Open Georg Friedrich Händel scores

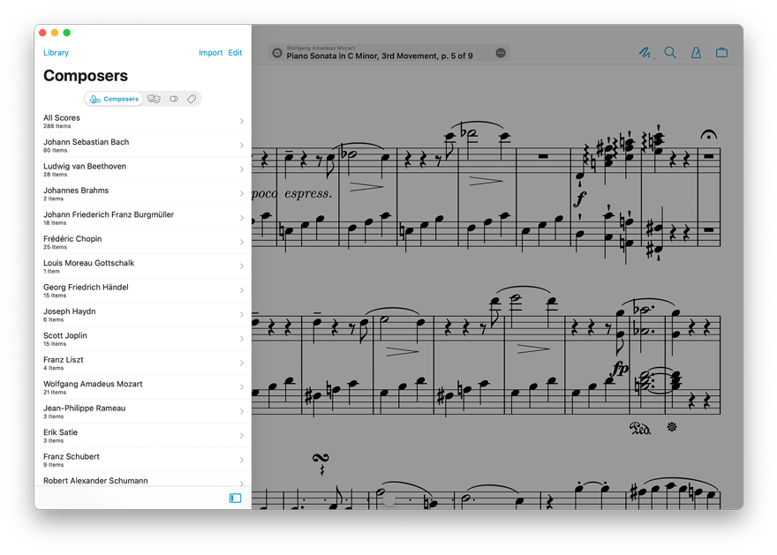coord(143,290)
